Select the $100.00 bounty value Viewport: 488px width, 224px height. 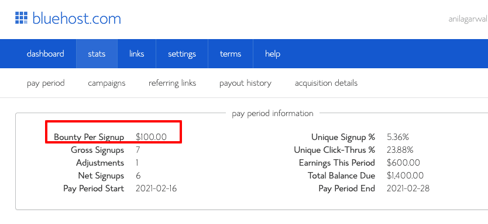(x=151, y=137)
